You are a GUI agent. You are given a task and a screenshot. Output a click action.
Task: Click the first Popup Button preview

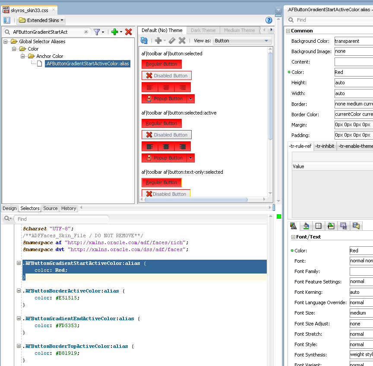coord(164,99)
